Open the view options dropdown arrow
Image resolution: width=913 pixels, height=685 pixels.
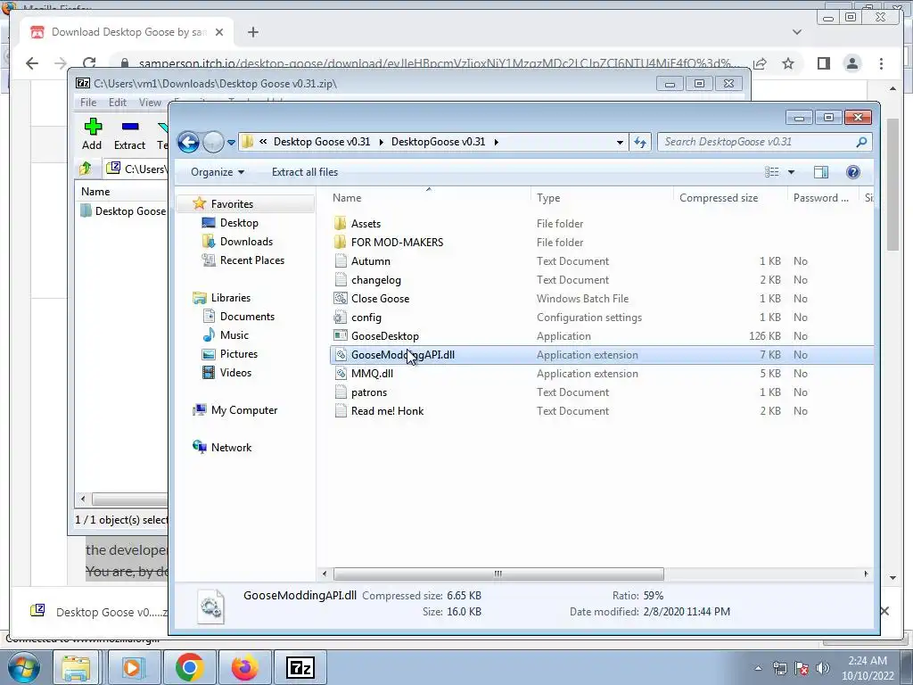coord(791,172)
